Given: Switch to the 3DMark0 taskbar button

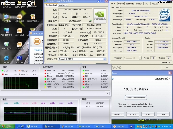Looking at the screenshot, I should coord(120,127).
